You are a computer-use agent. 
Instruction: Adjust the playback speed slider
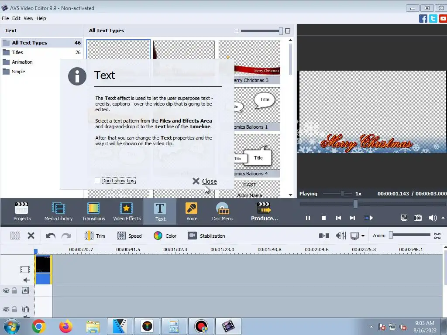click(x=342, y=194)
